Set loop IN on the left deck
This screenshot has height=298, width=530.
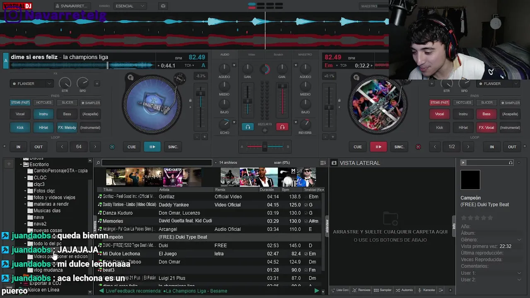click(18, 147)
